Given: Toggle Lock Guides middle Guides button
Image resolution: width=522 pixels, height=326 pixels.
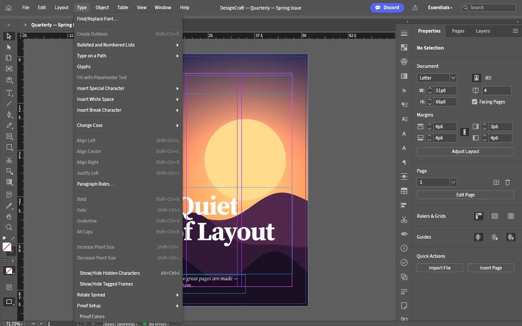Looking at the screenshot, I should coord(495,237).
